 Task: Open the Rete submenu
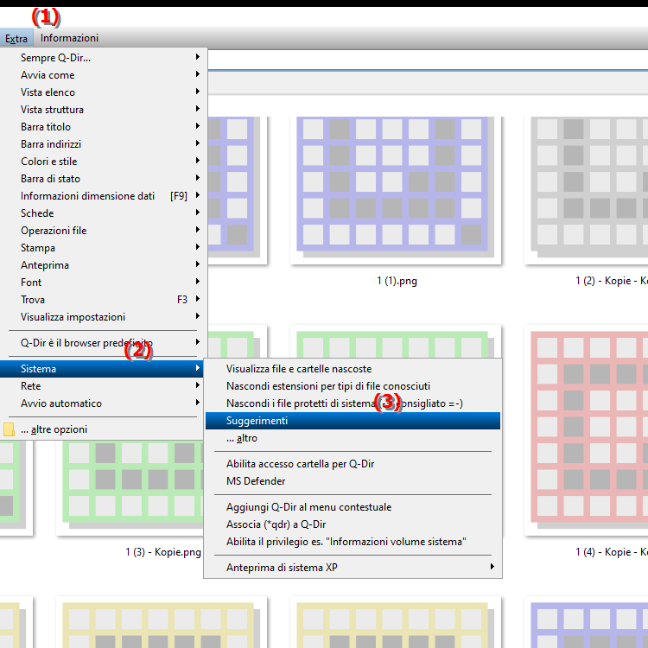pos(104,386)
